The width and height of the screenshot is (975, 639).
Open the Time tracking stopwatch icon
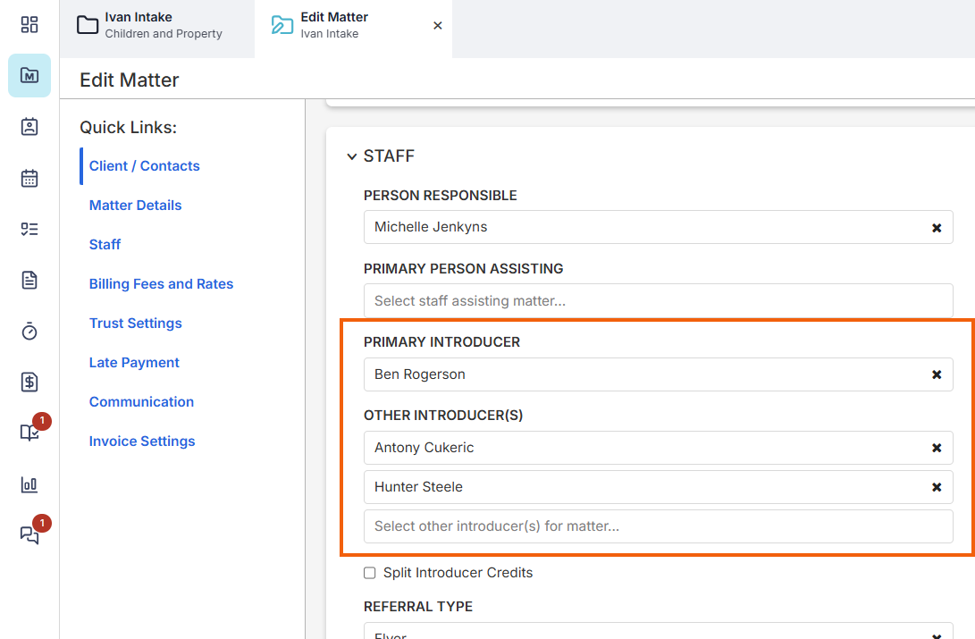point(29,332)
